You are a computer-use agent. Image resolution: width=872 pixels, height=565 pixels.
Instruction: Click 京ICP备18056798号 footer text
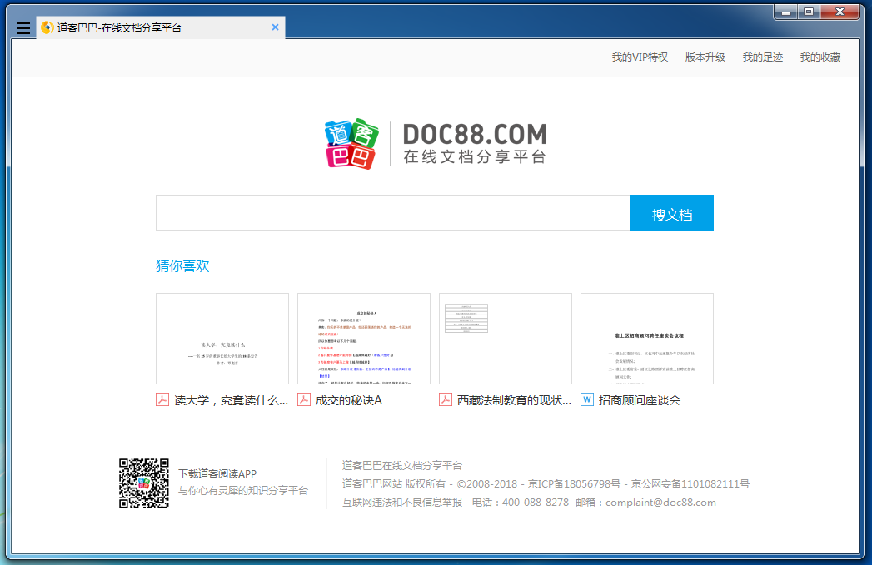pos(574,484)
